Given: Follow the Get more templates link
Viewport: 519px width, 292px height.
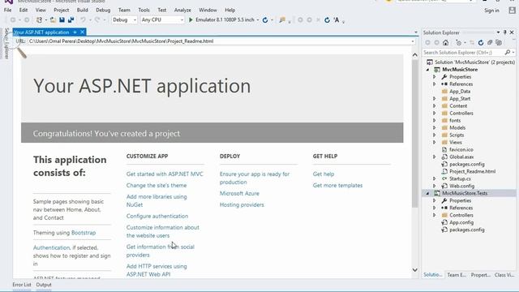Looking at the screenshot, I should point(337,186).
